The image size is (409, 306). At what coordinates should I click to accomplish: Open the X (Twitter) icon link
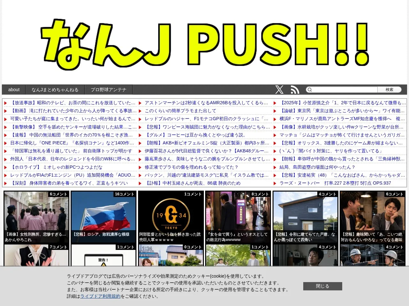279,90
